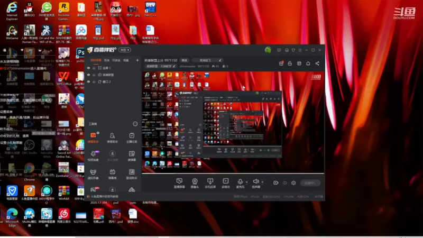
Task: Add a Phone Screen-cast source
Action: [x=210, y=183]
